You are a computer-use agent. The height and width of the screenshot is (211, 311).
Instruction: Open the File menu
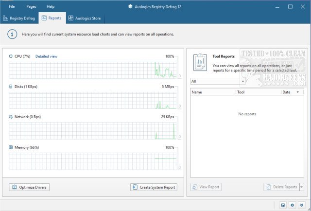click(x=12, y=6)
